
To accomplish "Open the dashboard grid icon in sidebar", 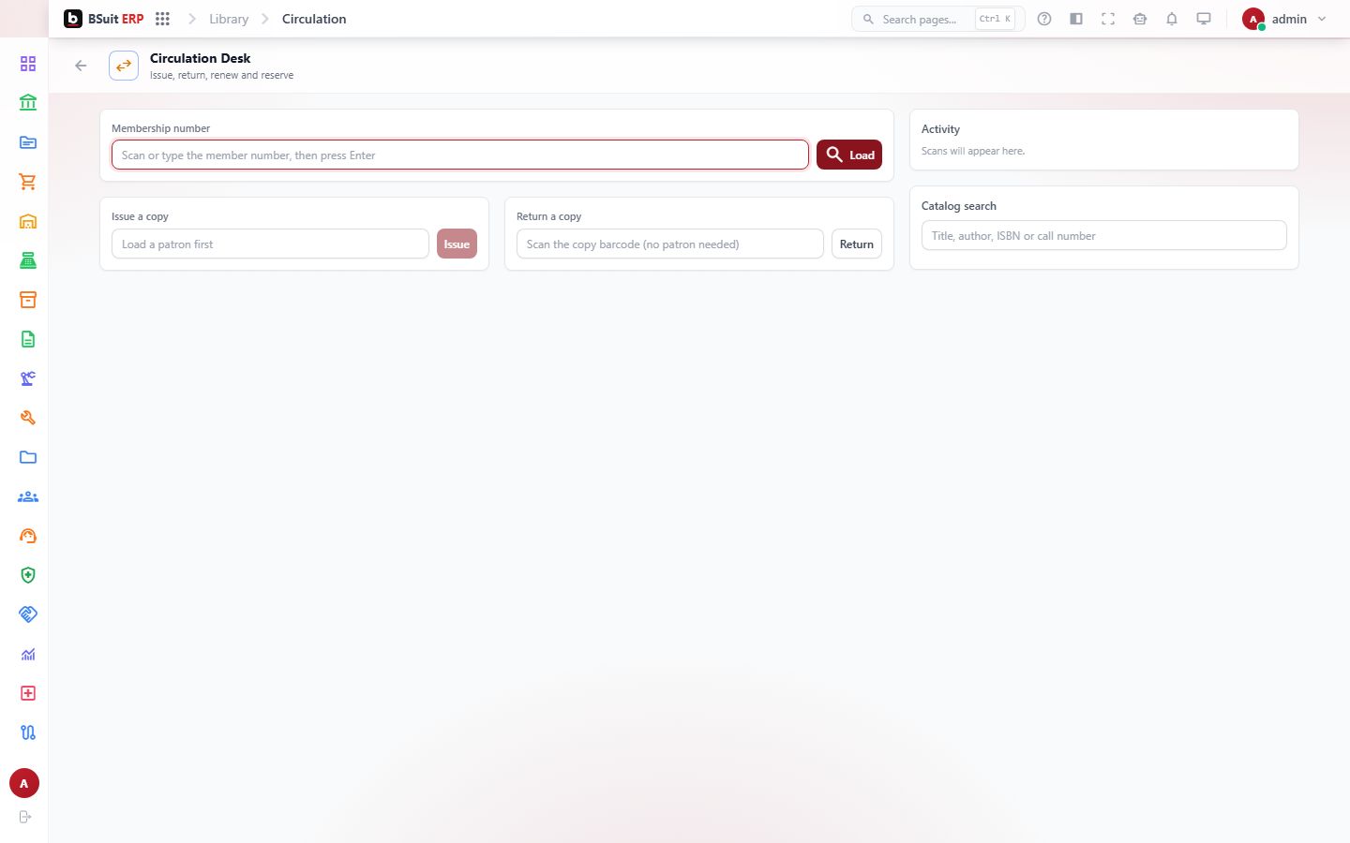I will pos(28,64).
